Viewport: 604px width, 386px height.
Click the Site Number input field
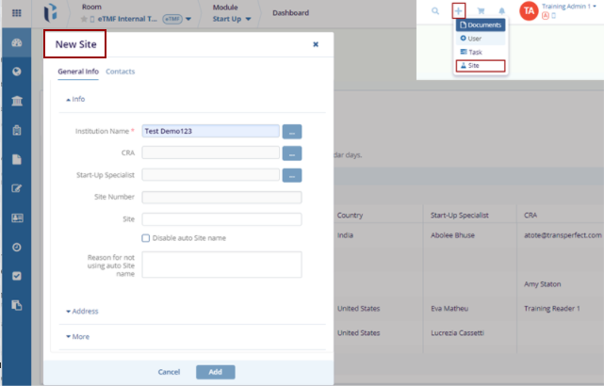221,198
